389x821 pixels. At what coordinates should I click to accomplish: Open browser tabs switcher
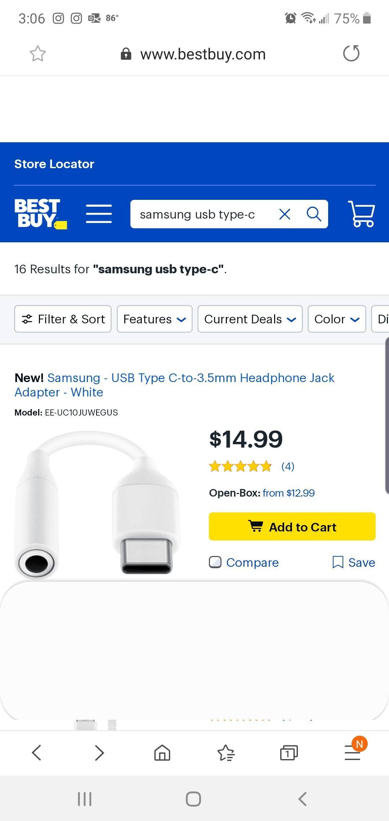point(289,753)
